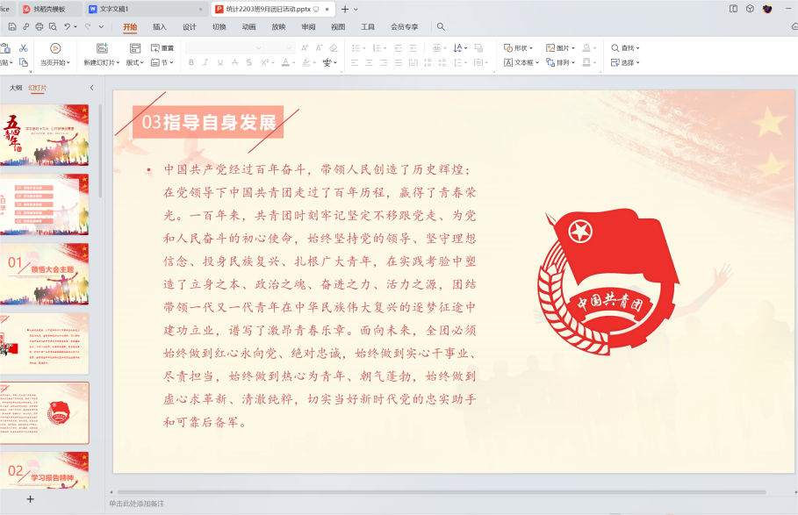Toggle bold formatting

click(x=191, y=62)
